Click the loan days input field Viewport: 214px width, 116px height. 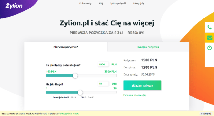[103, 84]
